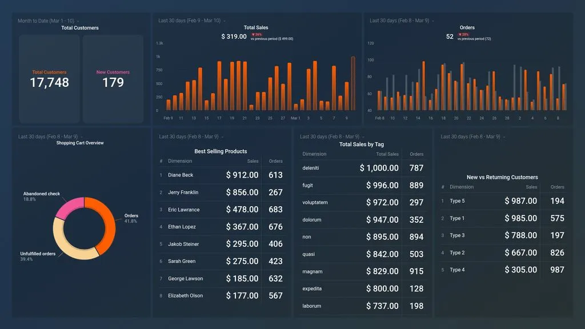The width and height of the screenshot is (585, 329).
Task: Click the 'Shopping Cart Overview' widget title
Action: tap(80, 143)
